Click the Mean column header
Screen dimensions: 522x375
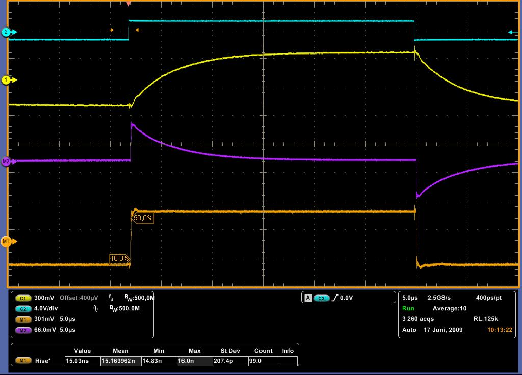tap(120, 351)
